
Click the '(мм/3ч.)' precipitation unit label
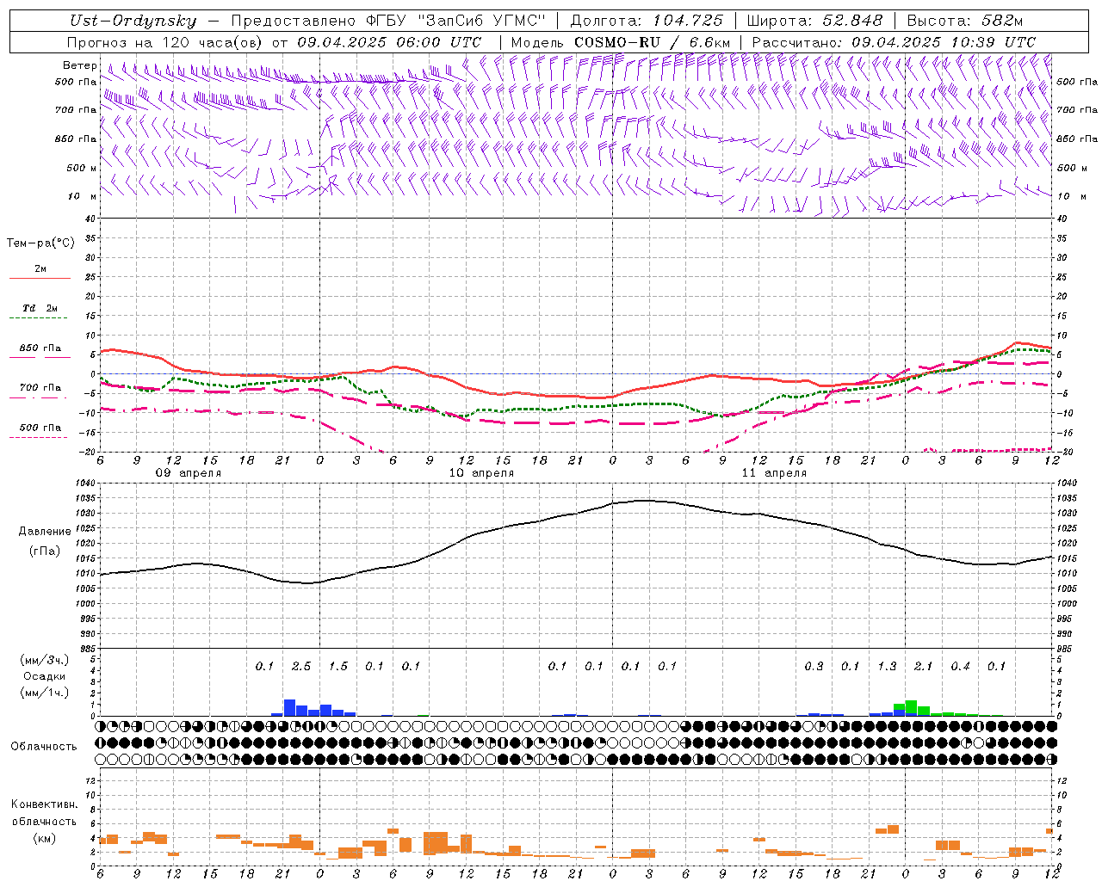point(44,660)
